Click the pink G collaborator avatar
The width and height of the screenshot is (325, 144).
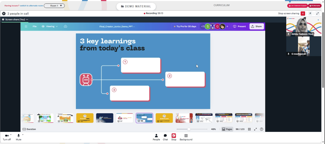[217, 27]
